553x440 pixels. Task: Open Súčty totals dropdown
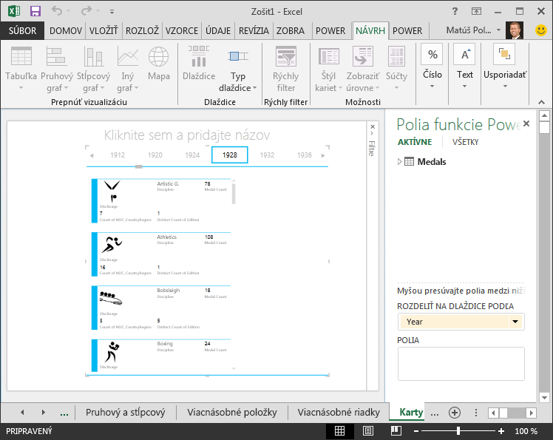pyautogui.click(x=396, y=67)
